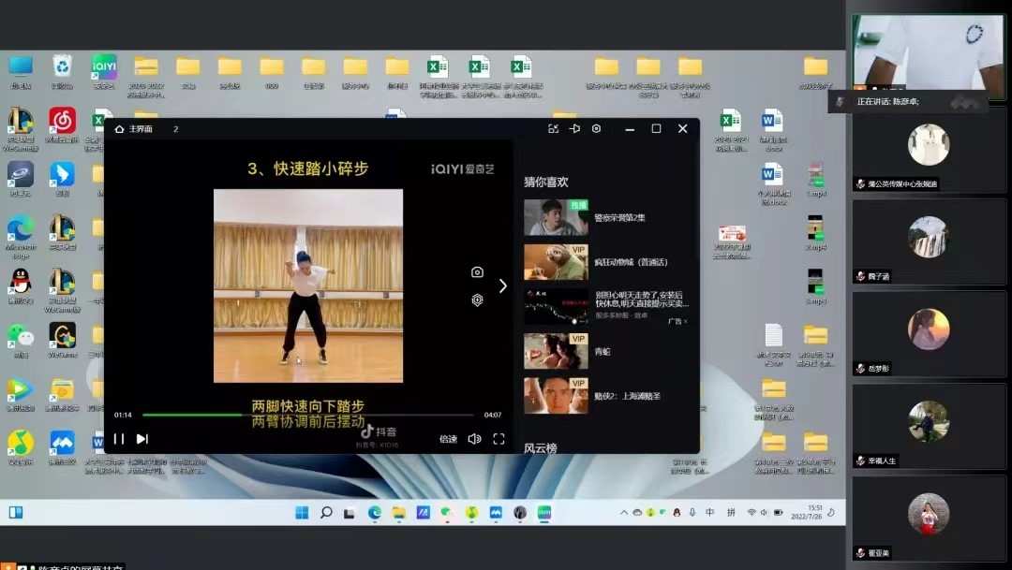Open taskbar Search
The image size is (1012, 570).
326,513
